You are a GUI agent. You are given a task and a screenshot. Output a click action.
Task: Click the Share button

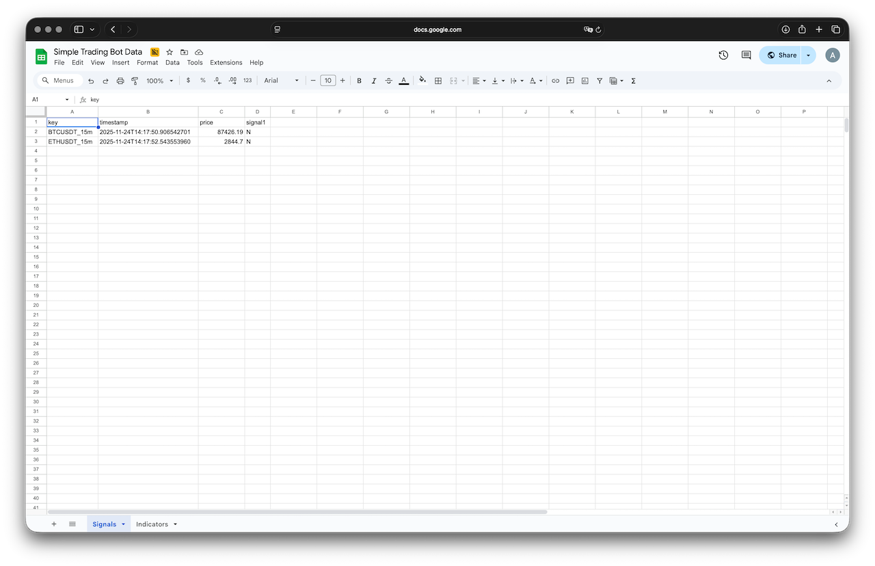(781, 55)
